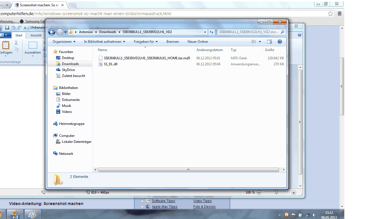
Task: Open the Videos library
Action: click(67, 112)
